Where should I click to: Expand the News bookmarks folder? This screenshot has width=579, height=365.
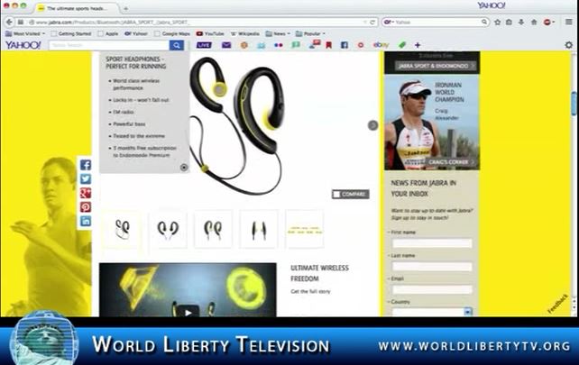pos(278,33)
